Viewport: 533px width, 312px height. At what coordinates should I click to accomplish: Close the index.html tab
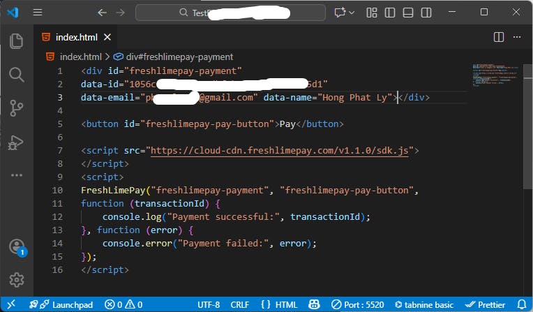107,37
